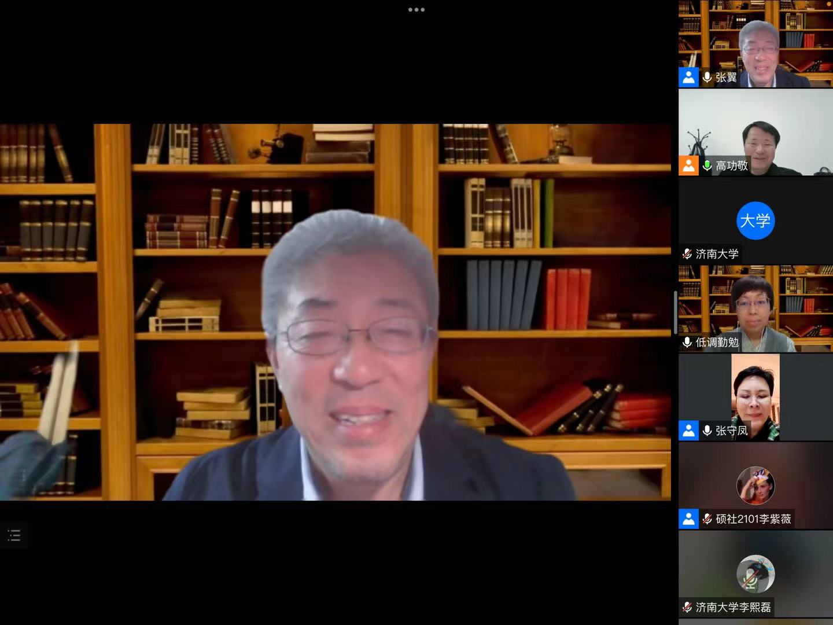Click the green microphone icon next to 高功敬
Screen dimensions: 833x625
(707, 166)
